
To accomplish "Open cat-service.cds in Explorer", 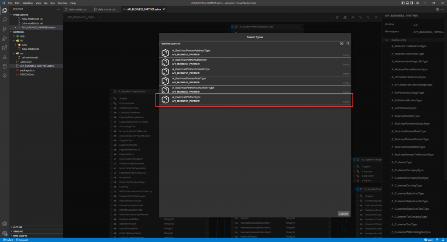I will click(30, 58).
